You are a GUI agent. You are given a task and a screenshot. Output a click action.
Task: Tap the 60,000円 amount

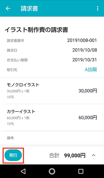(88, 117)
